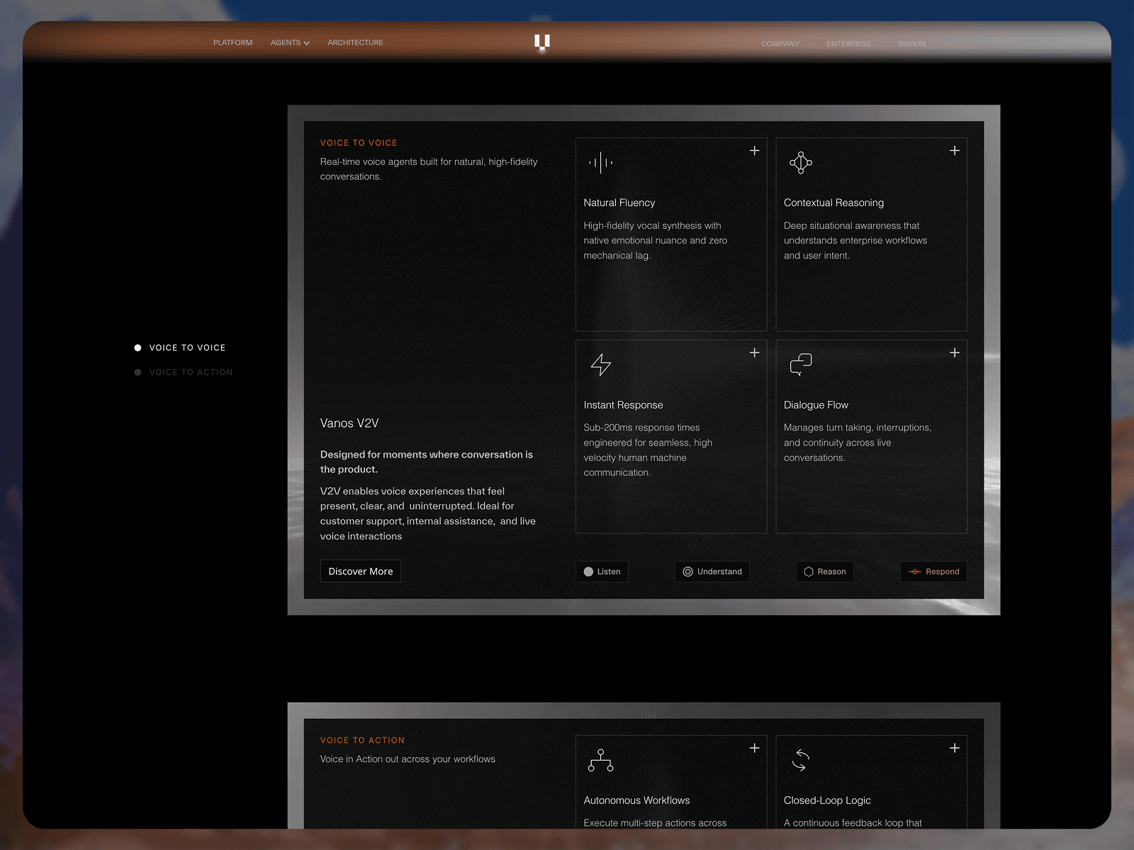The width and height of the screenshot is (1134, 850).
Task: Open the Platform nav item
Action: click(x=232, y=42)
